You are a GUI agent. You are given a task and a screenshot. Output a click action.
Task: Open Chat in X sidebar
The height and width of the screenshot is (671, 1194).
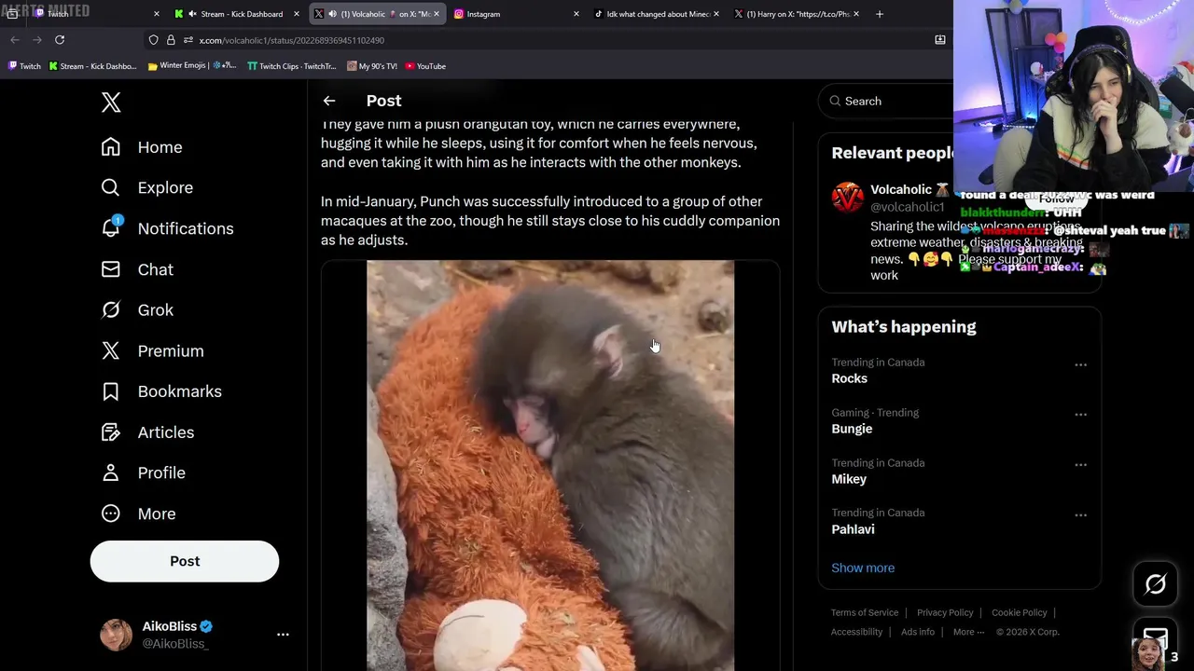tap(137, 269)
